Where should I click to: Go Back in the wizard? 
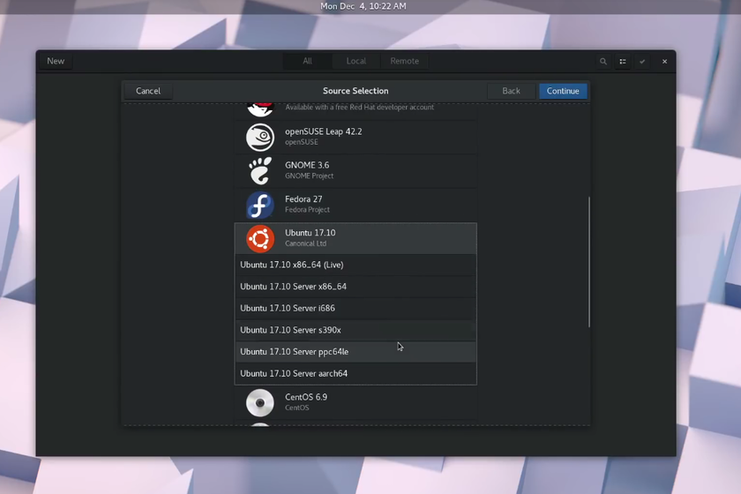click(512, 91)
